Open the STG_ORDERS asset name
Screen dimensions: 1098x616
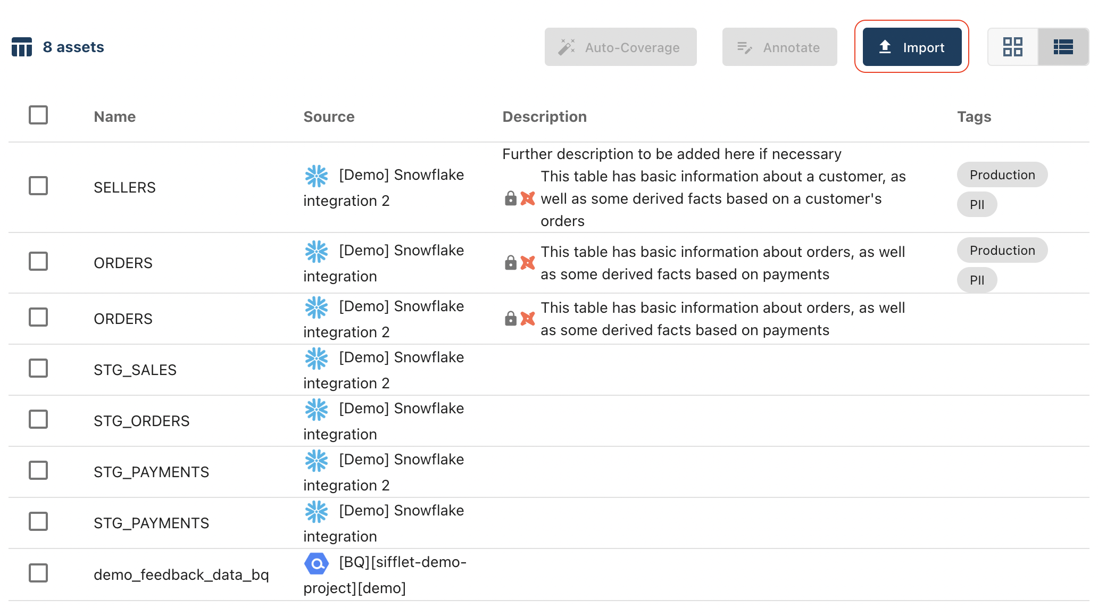[142, 421]
